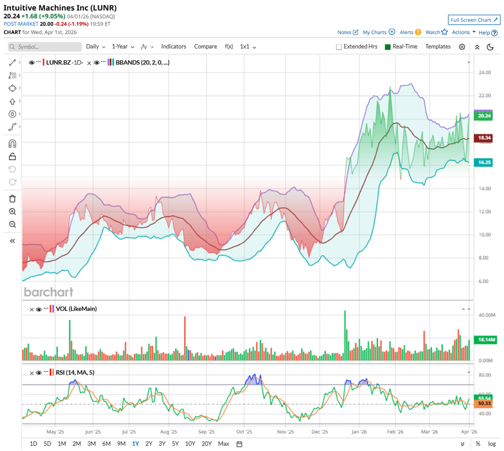Select the 5Y range tab
Screen dimensions: 504x451
pos(175,444)
